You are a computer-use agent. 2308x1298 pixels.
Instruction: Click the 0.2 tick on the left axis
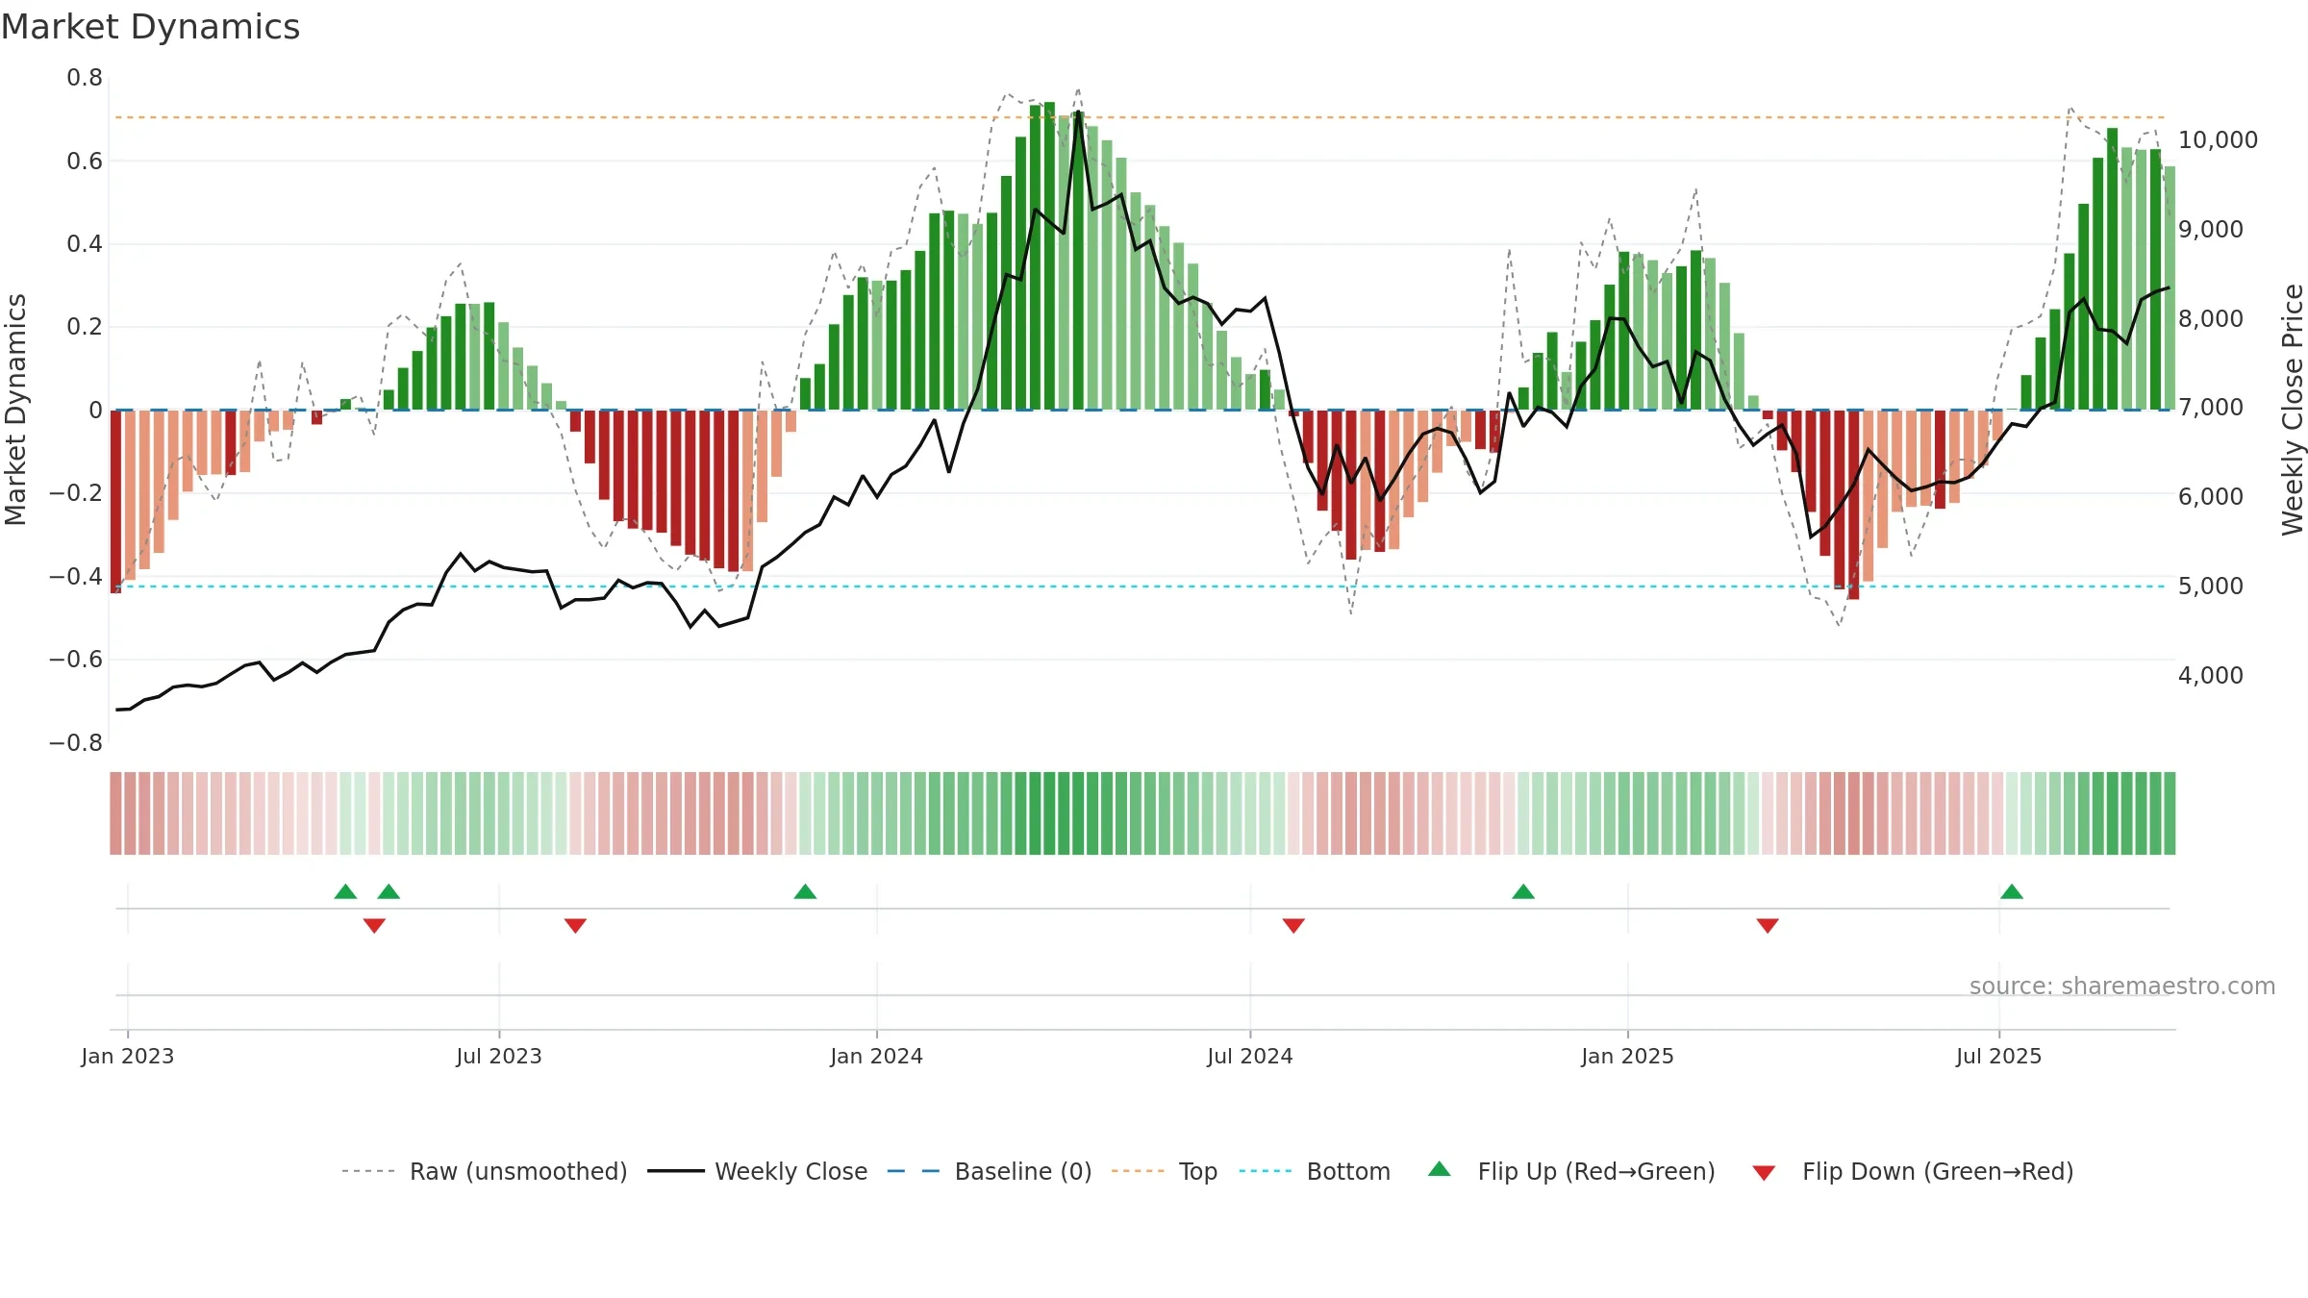tap(85, 327)
